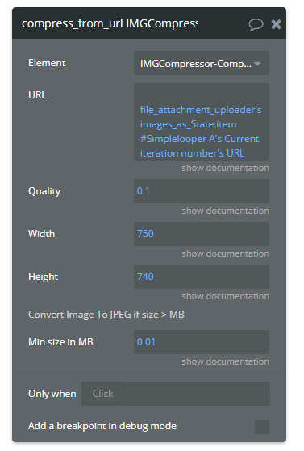
Task: Expand the Element IMGCompressor dropdown
Action: (x=202, y=63)
